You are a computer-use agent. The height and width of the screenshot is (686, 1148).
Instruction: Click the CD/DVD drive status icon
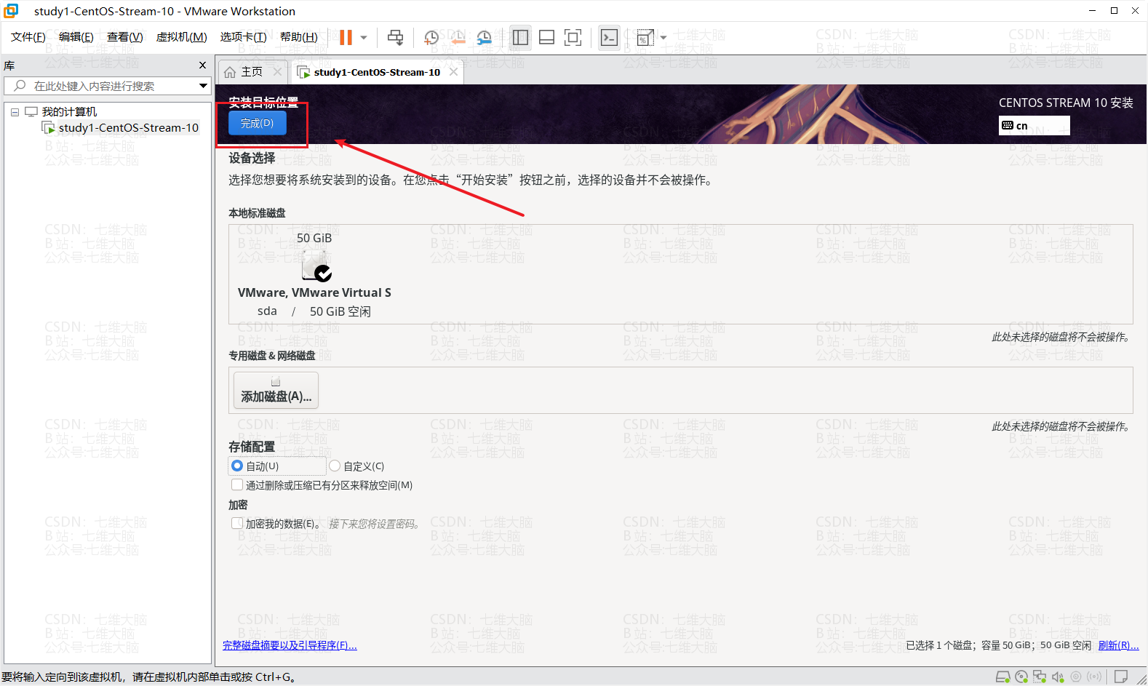pos(1021,677)
